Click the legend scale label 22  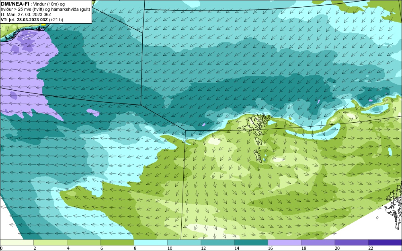click(x=371, y=248)
